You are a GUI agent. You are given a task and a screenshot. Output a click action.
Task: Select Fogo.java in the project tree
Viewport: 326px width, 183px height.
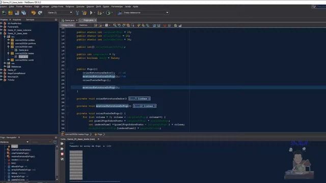23,56
